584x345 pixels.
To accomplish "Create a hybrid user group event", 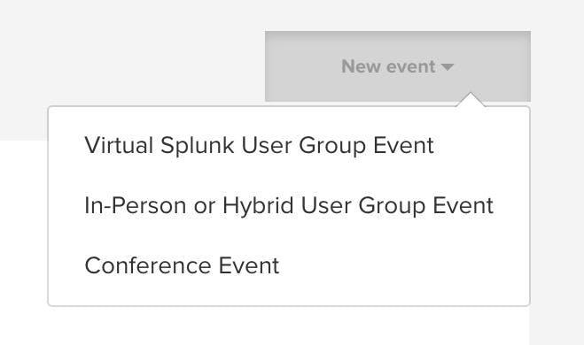I will (289, 205).
